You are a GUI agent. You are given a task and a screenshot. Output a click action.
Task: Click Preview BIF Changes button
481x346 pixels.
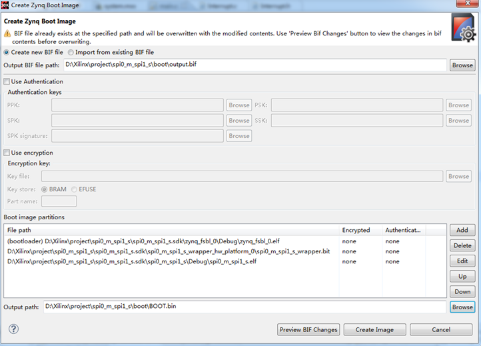(x=308, y=330)
